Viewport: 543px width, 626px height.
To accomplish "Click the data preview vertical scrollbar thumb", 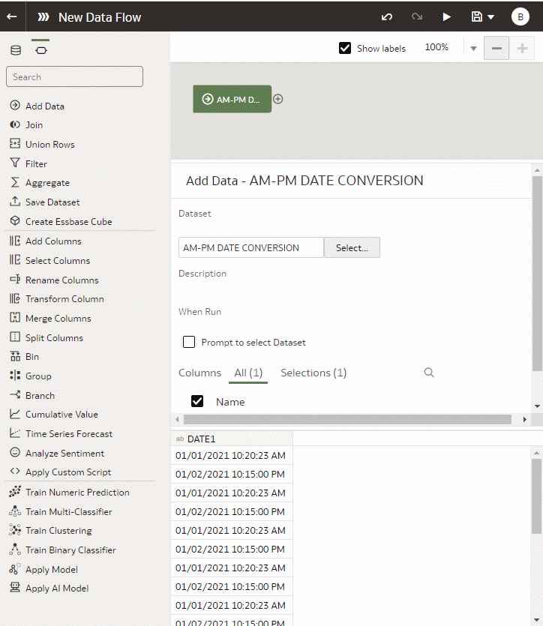I will click(x=536, y=496).
